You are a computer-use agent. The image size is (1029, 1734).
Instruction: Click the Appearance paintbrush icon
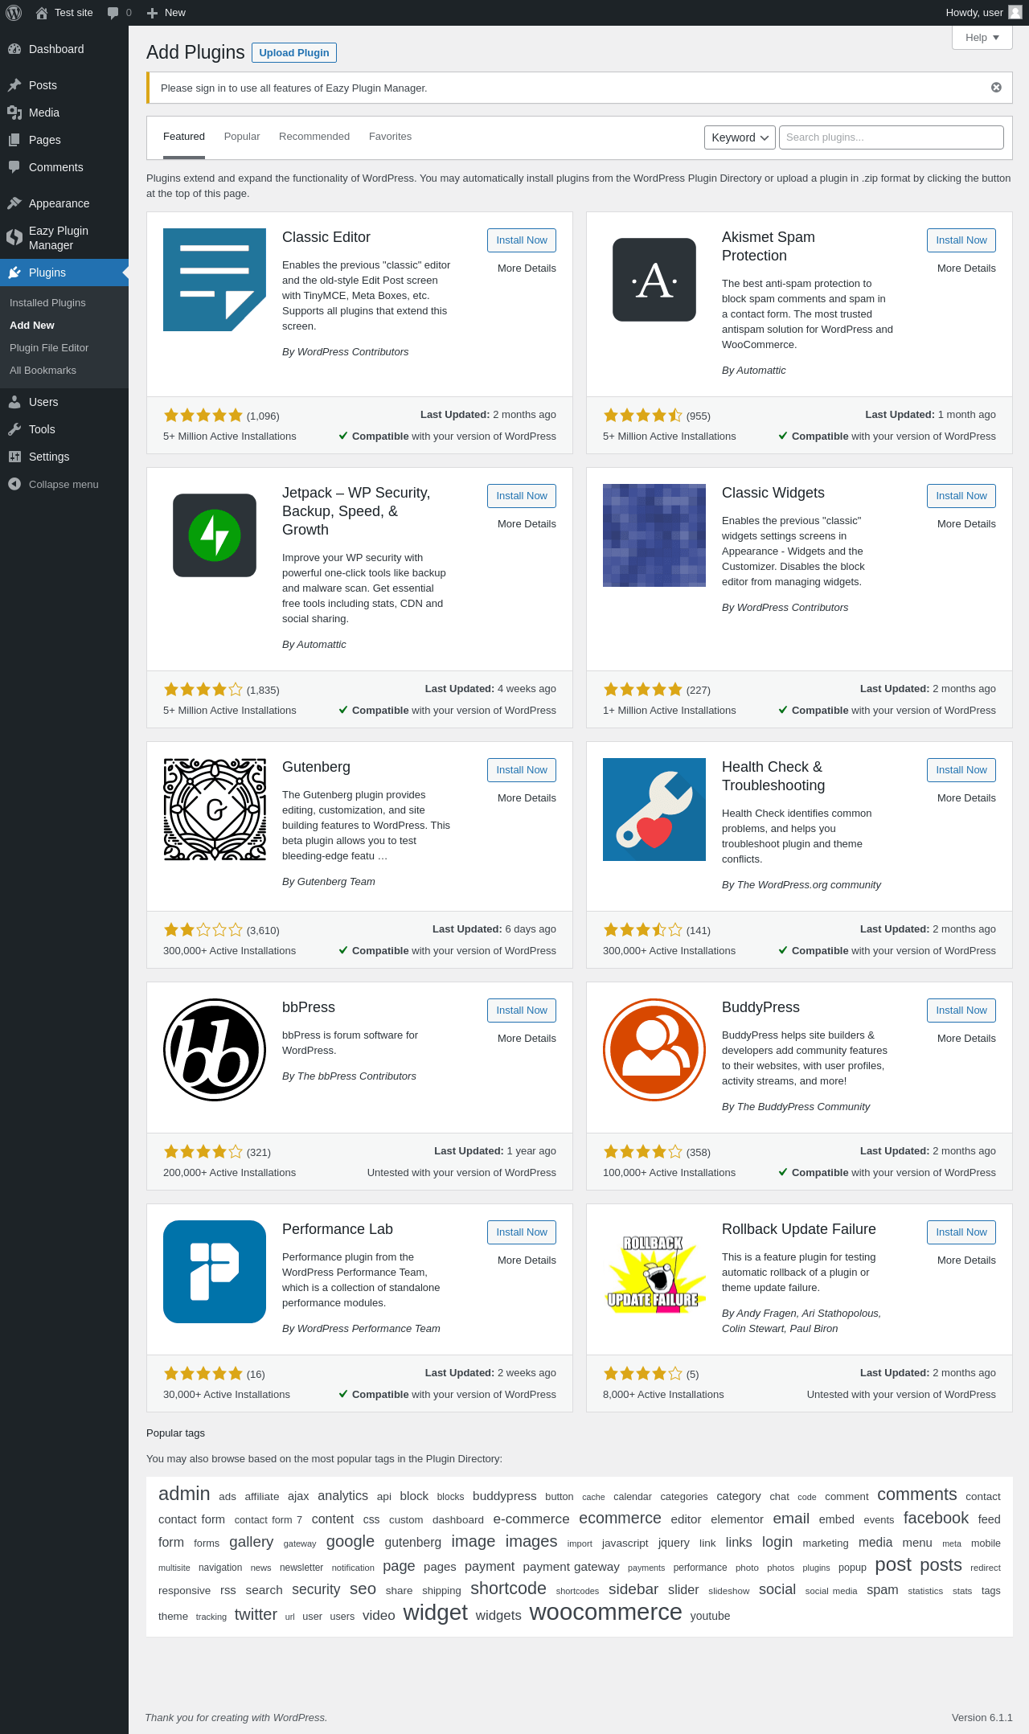14,203
